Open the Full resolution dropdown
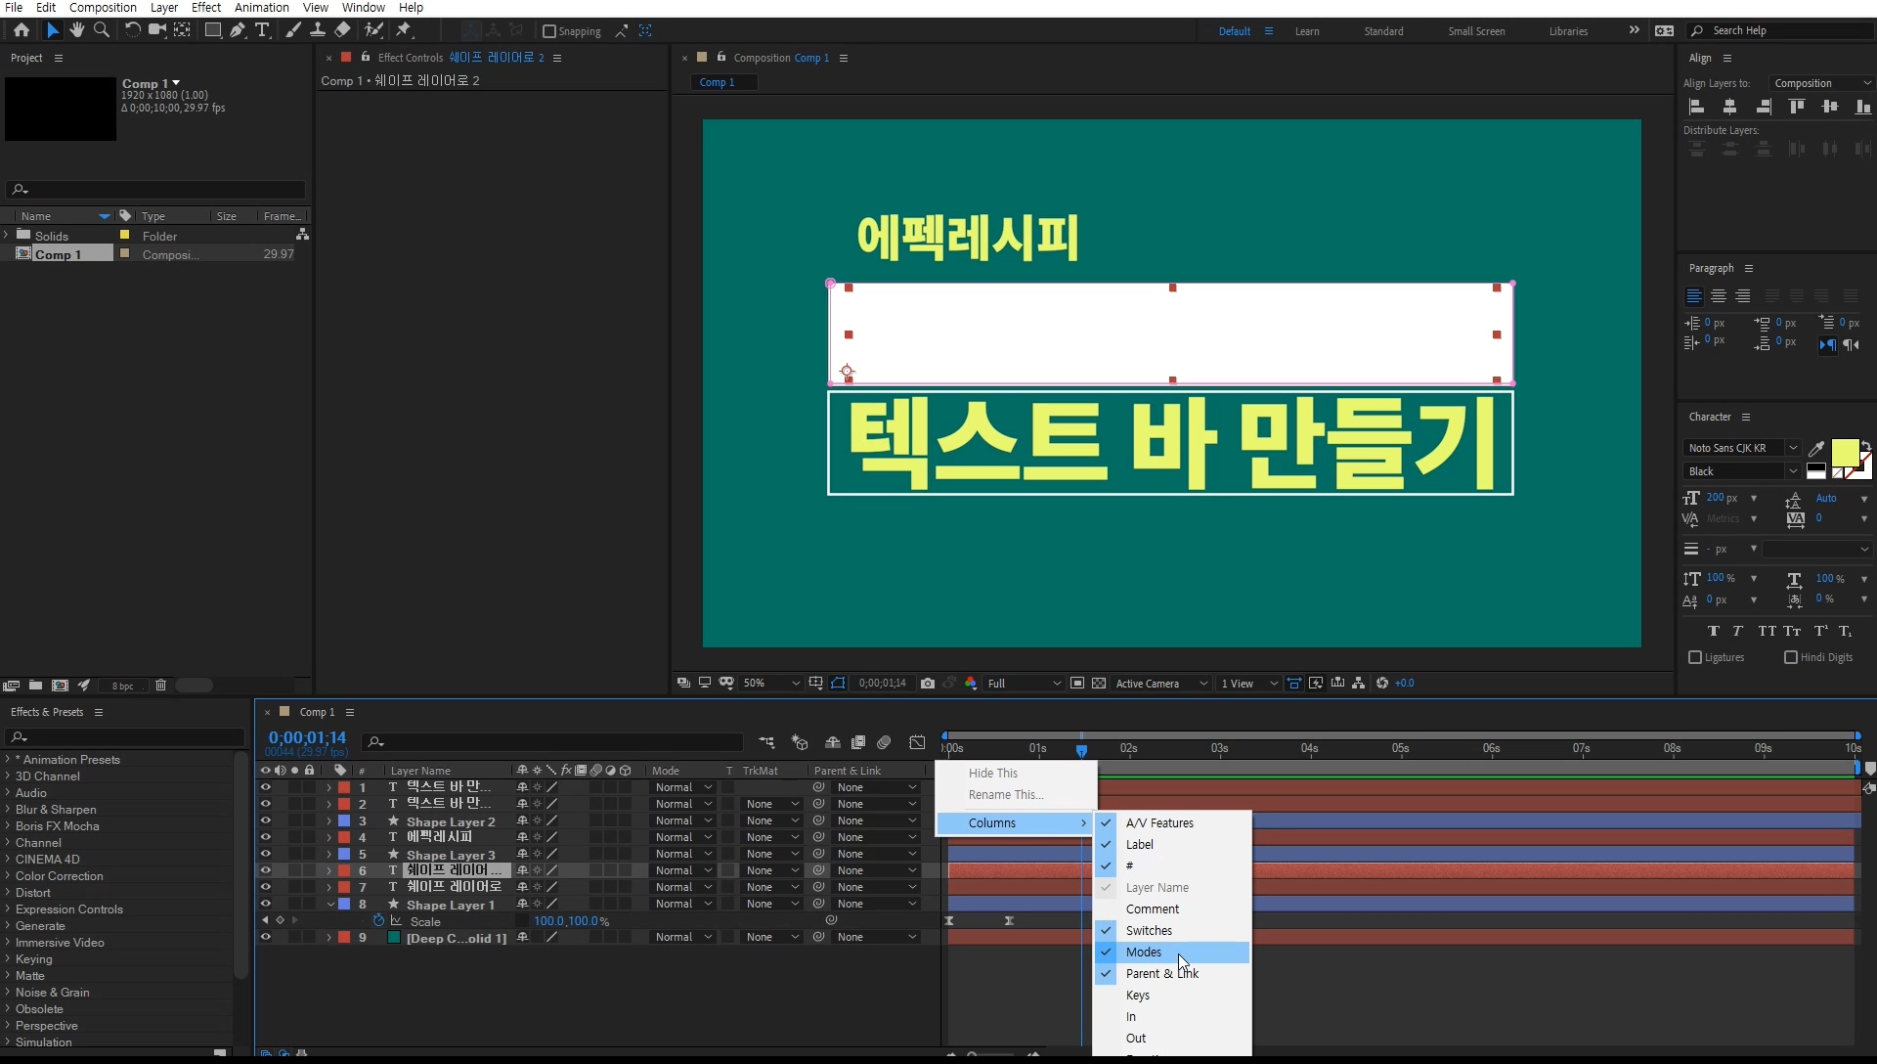 click(x=1024, y=684)
